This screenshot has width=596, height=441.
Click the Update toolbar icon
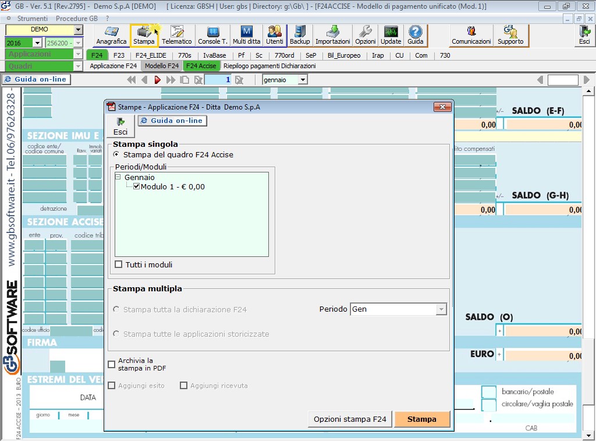[391, 36]
